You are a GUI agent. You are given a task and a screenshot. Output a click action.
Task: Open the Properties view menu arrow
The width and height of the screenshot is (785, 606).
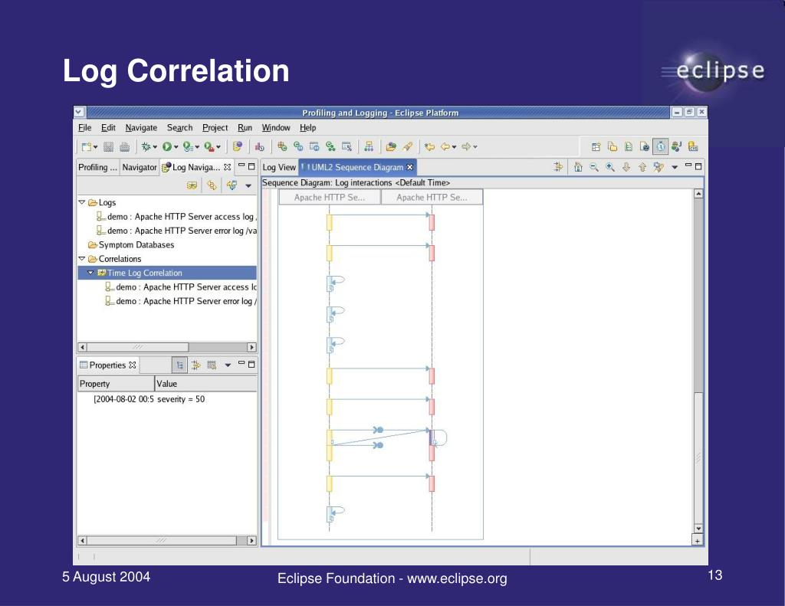click(228, 365)
